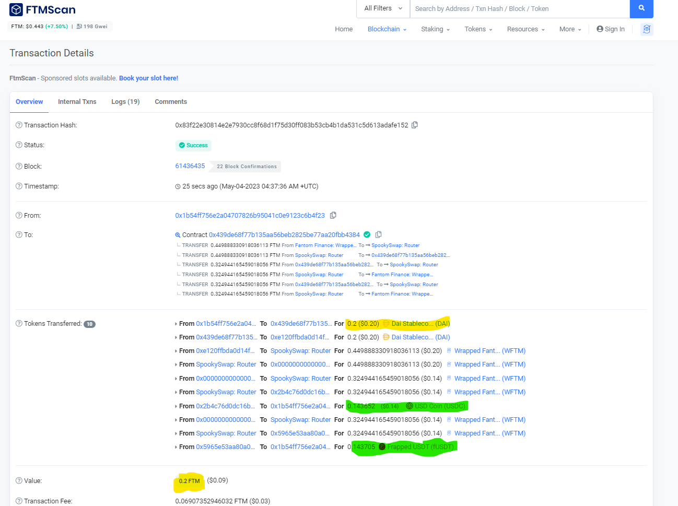
Task: Click the help icon beside Value
Action: [19, 480]
